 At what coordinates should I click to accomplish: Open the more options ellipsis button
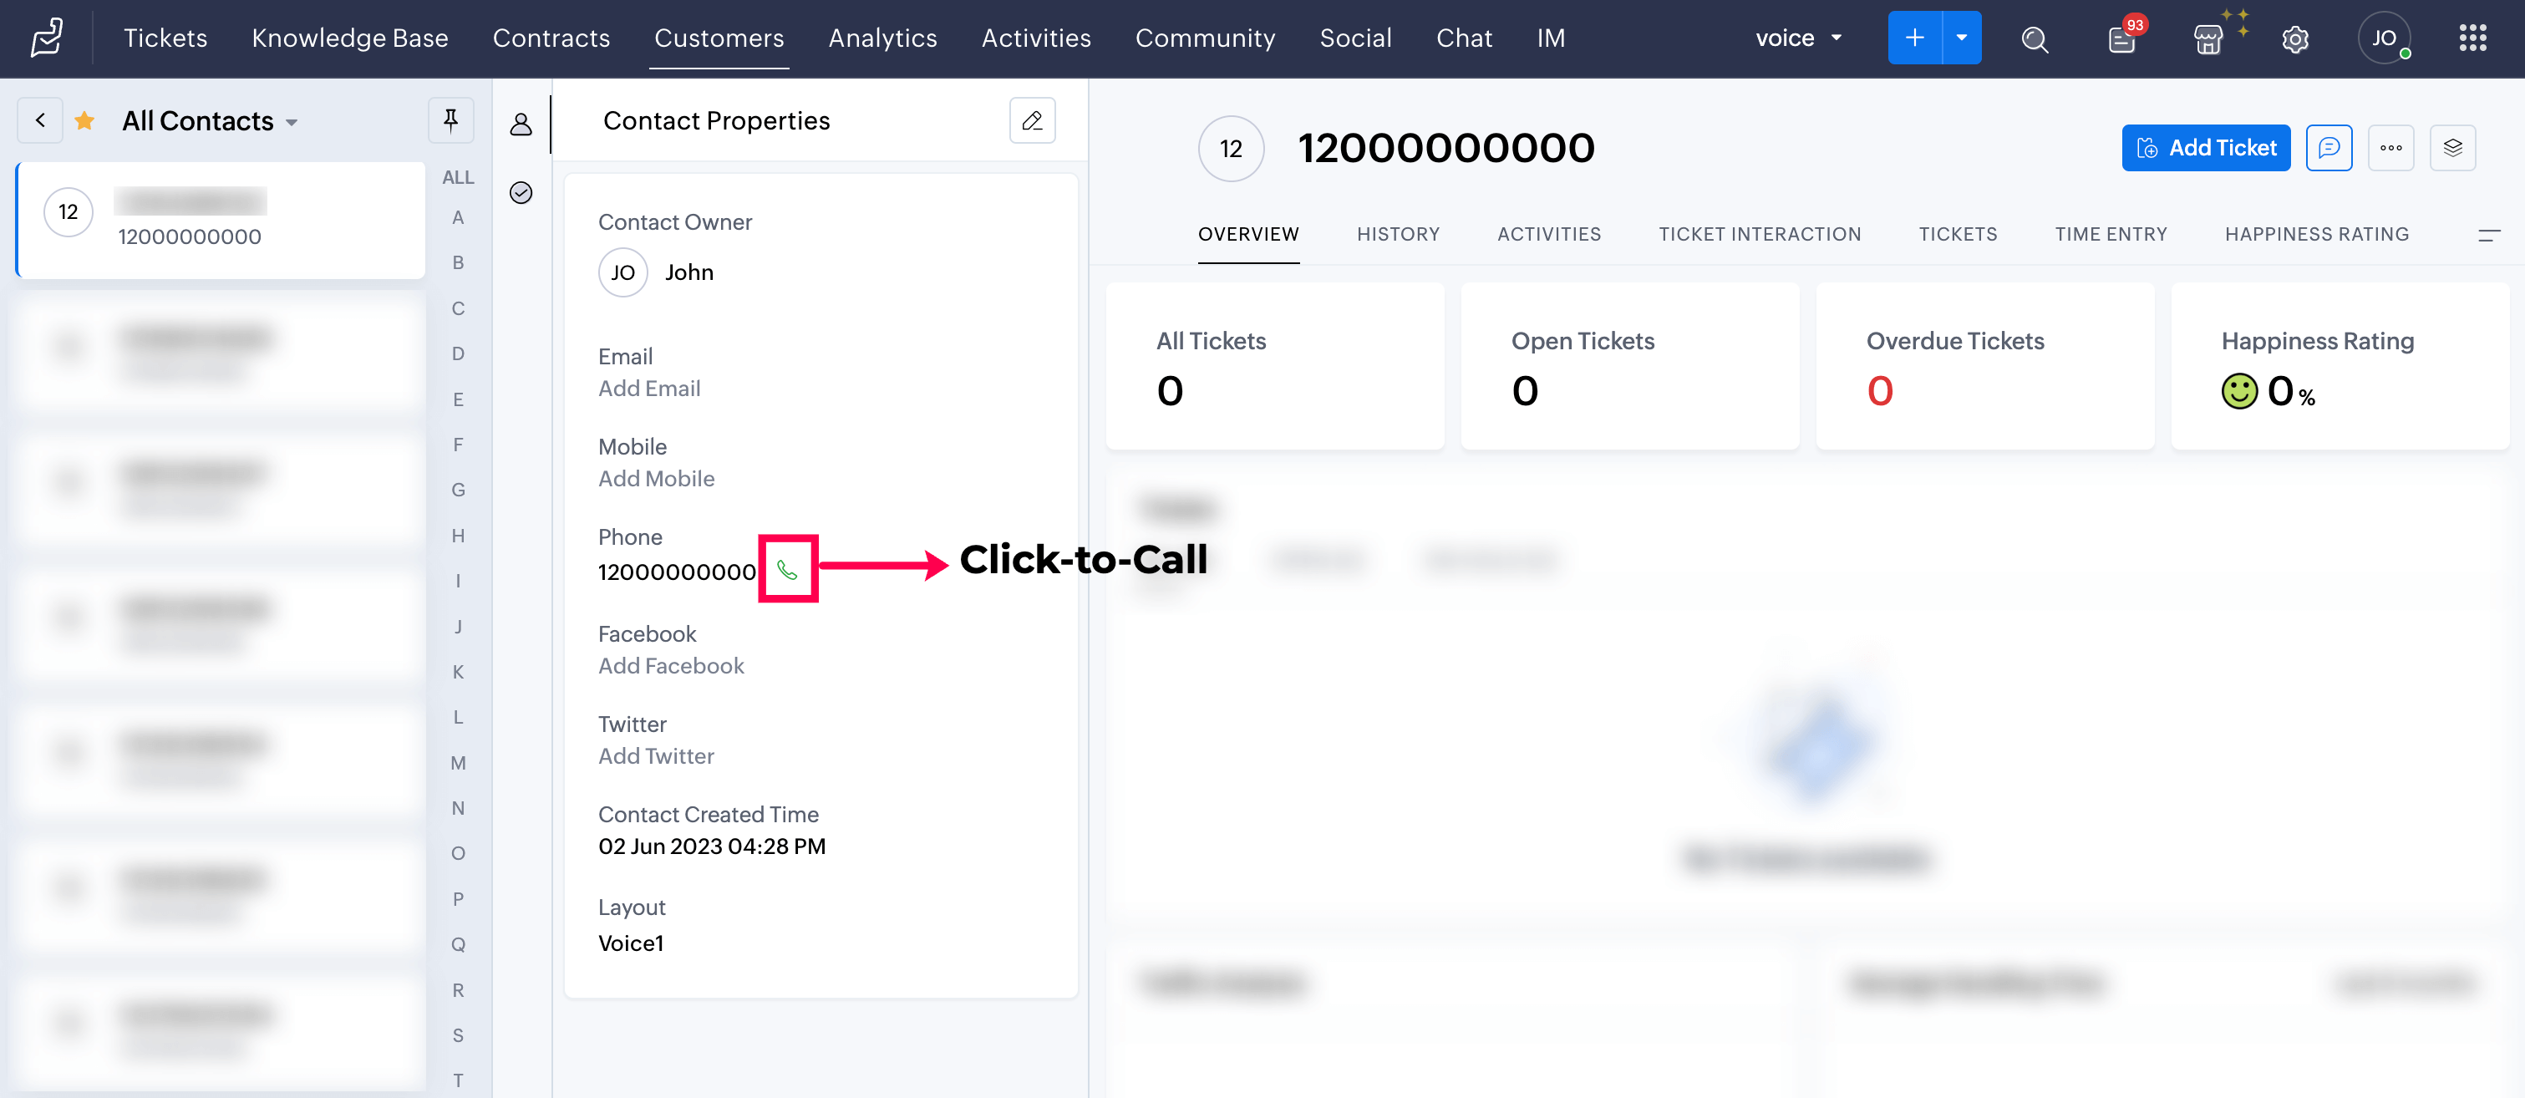point(2390,148)
